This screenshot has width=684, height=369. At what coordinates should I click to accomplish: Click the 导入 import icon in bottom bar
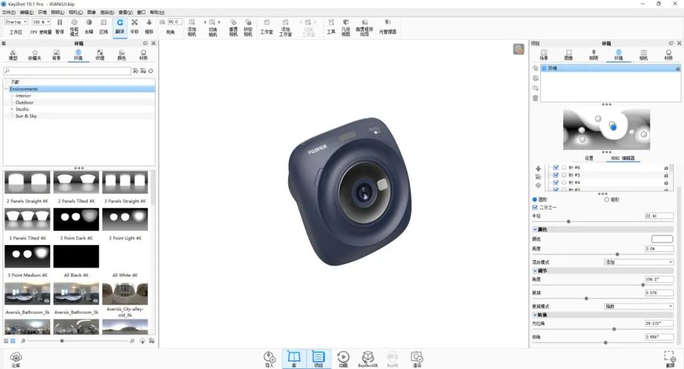pyautogui.click(x=269, y=357)
